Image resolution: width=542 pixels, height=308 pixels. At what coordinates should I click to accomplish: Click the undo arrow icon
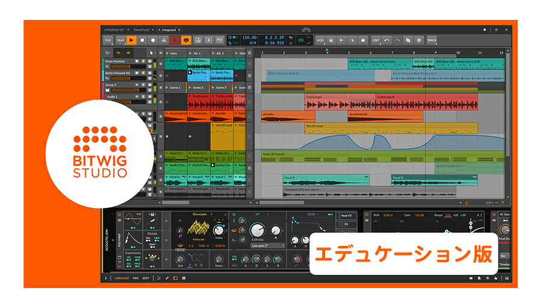click(x=387, y=40)
